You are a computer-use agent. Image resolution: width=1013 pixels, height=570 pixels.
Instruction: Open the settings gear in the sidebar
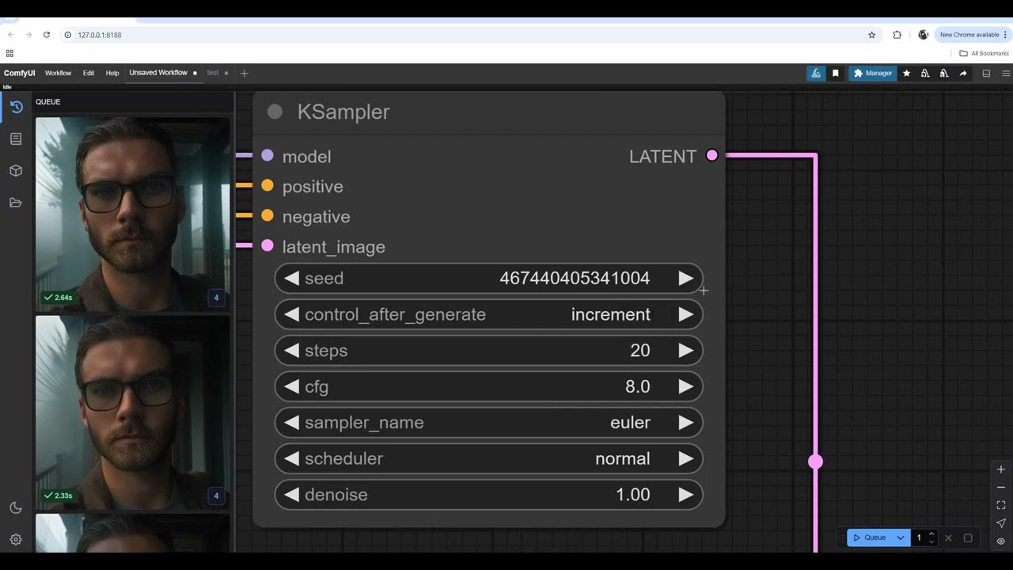click(x=16, y=539)
